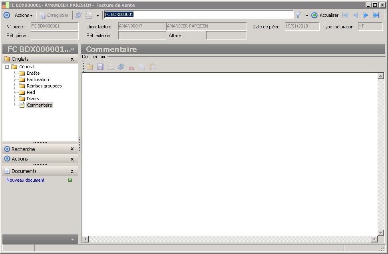Click the Enregistrer save button
Viewport: 388px width, 254px height.
tap(54, 15)
